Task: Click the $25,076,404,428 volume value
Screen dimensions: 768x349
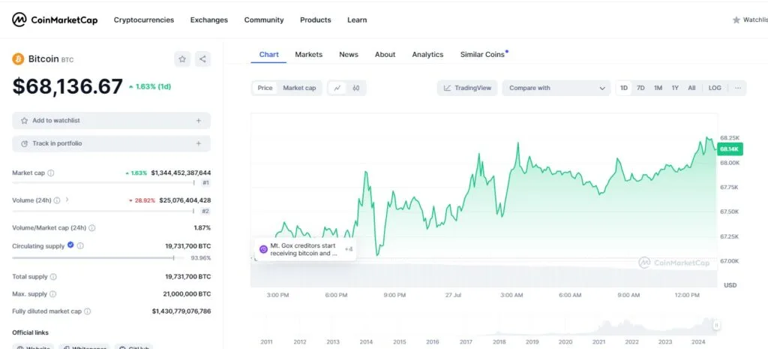Action: (185, 200)
